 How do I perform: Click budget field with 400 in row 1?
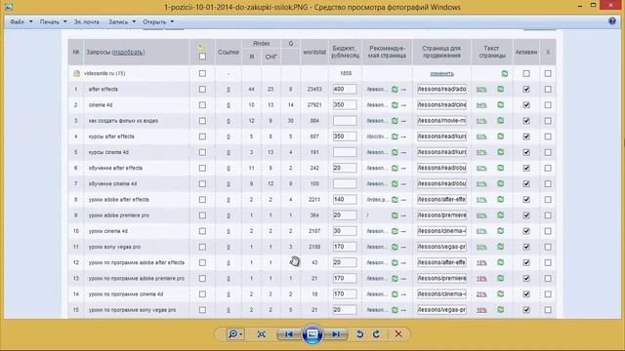click(x=345, y=89)
